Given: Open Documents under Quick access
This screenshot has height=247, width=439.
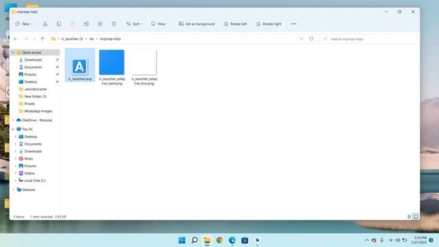Looking at the screenshot, I should click(33, 67).
